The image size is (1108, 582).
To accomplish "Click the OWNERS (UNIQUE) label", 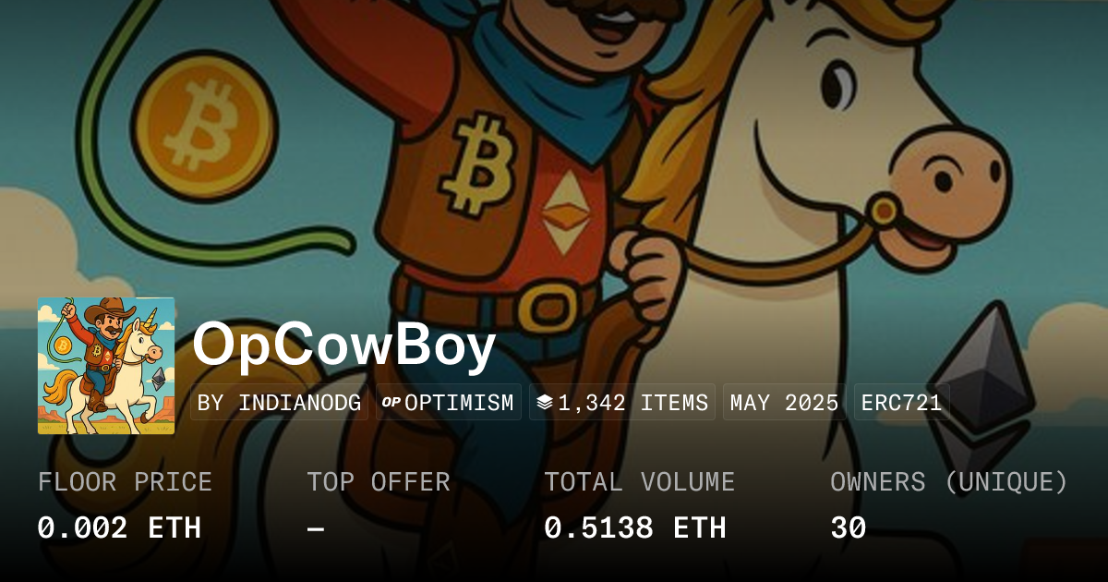I will 949,482.
